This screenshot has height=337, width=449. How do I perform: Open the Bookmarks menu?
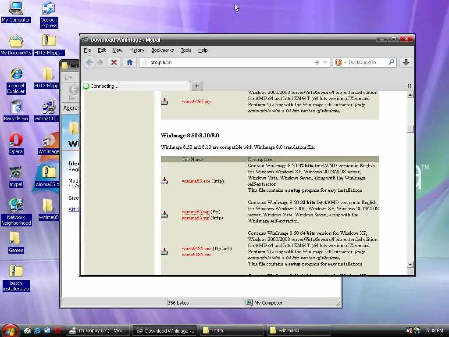pos(162,50)
